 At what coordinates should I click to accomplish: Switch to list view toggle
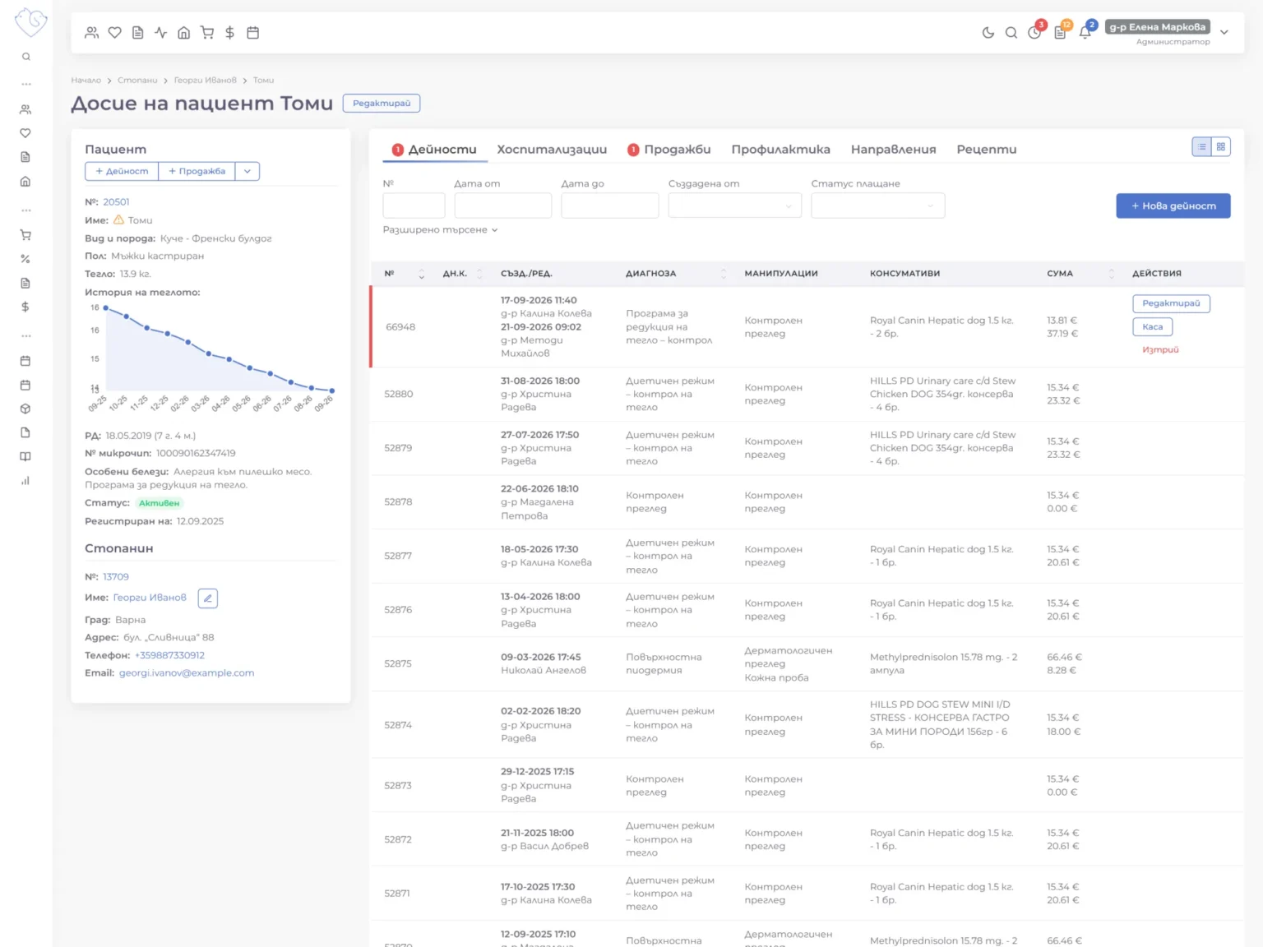coord(1202,146)
